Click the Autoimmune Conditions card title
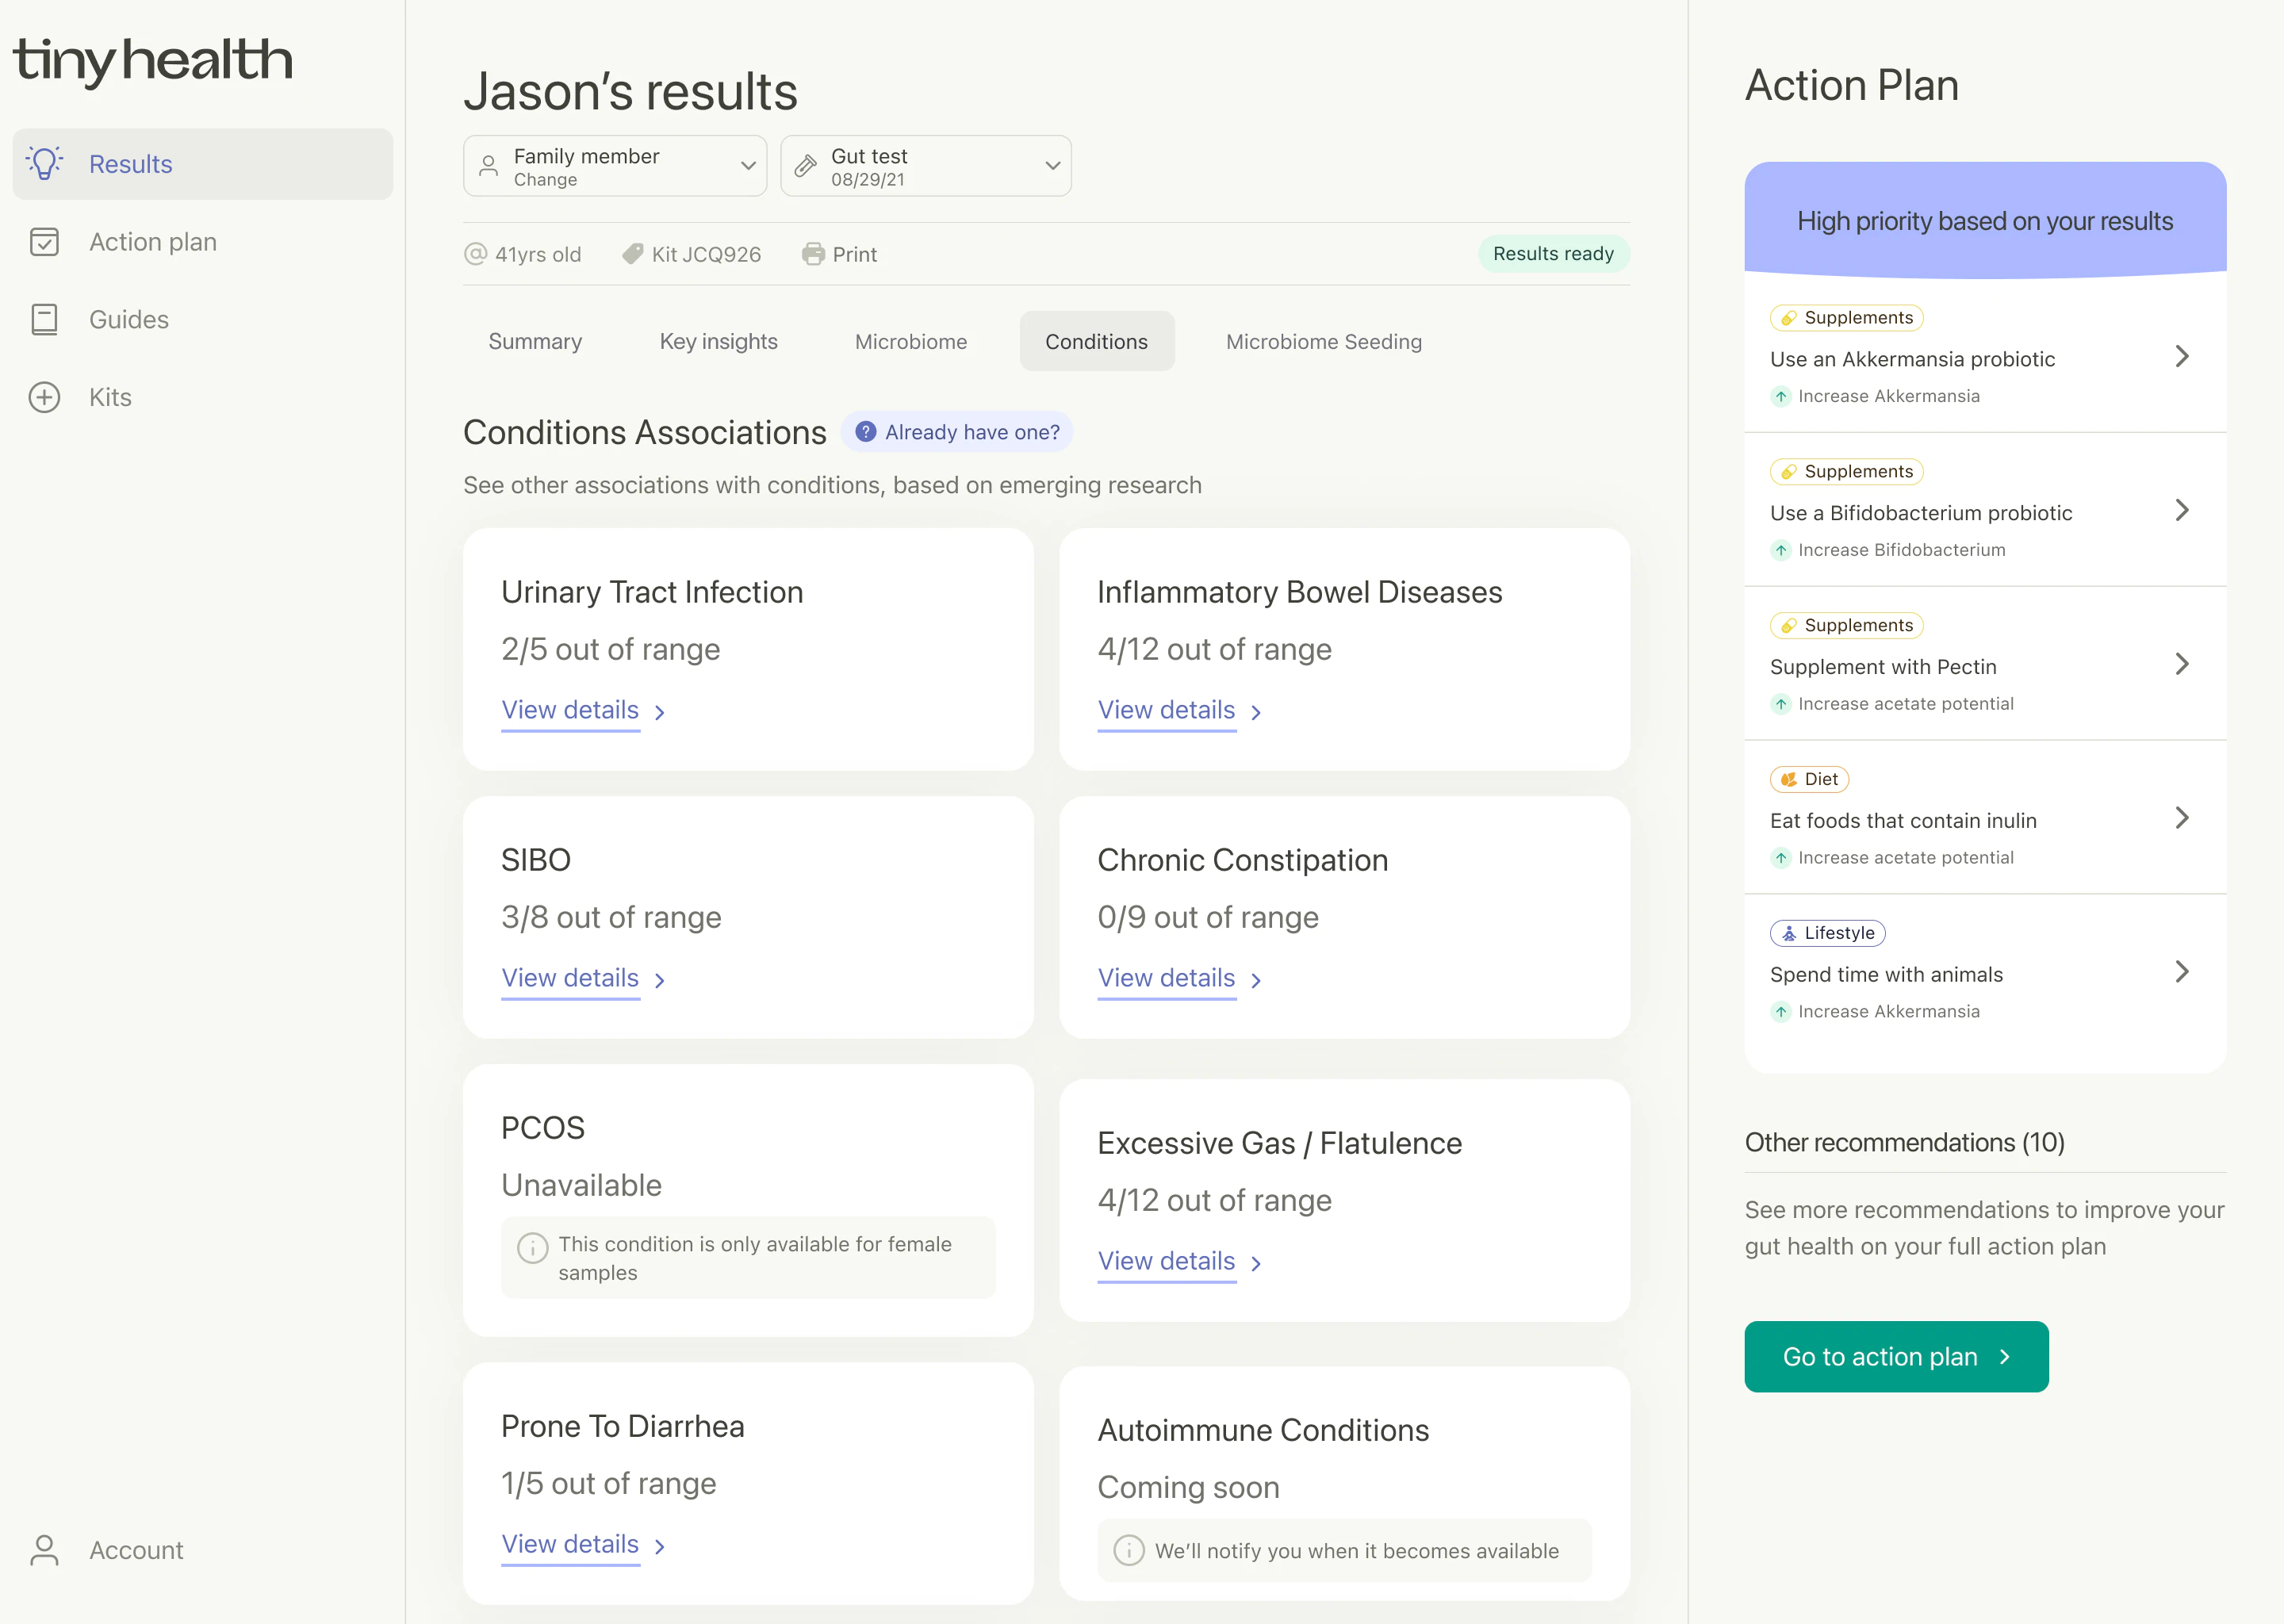The width and height of the screenshot is (2284, 1624). (1263, 1431)
